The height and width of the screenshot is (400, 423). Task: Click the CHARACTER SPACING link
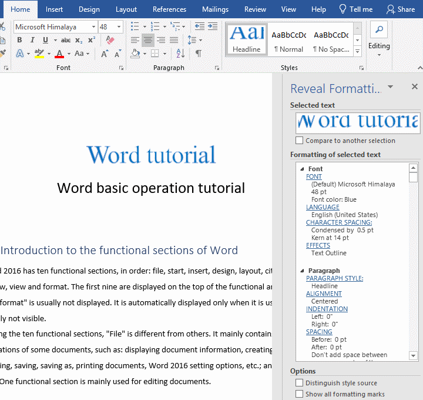[339, 222]
